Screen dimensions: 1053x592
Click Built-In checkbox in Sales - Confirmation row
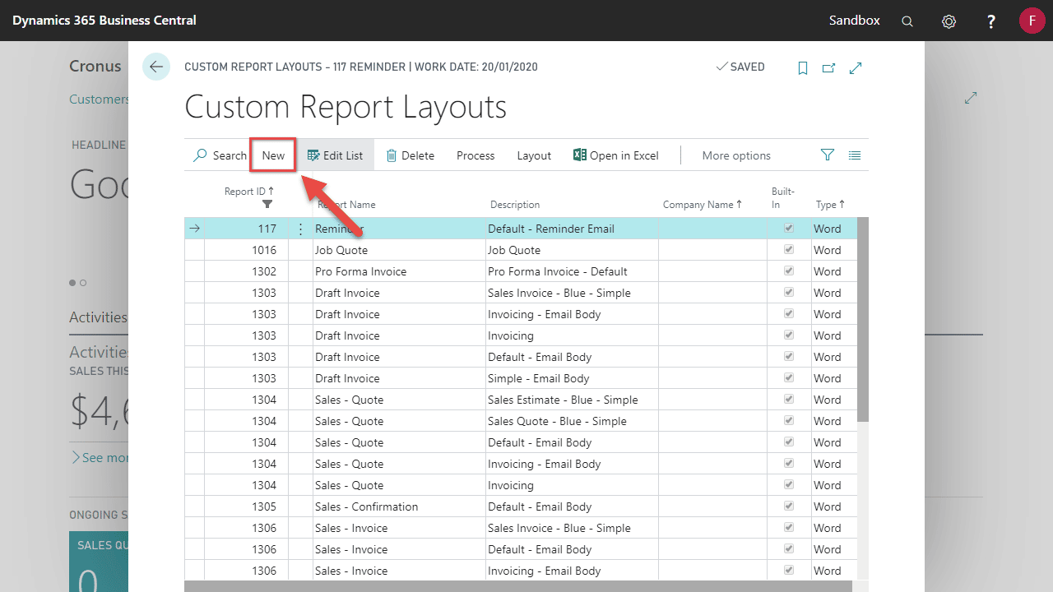coord(789,506)
